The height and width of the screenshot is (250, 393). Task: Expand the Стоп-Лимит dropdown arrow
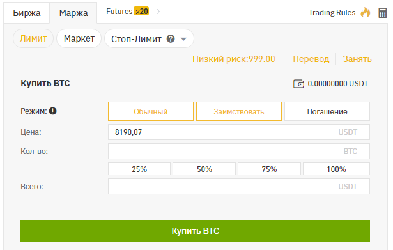(x=183, y=39)
